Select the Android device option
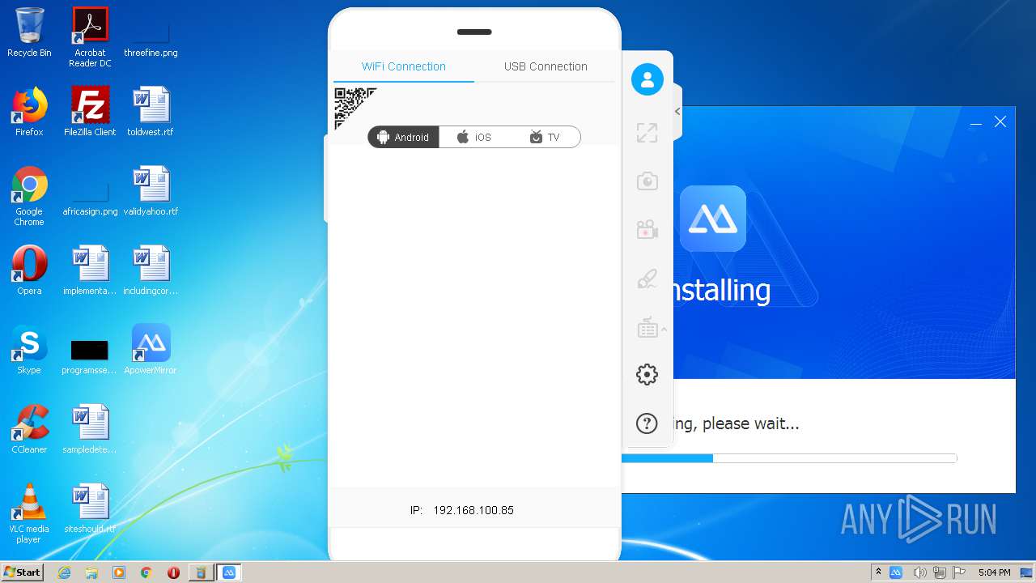This screenshot has width=1036, height=583. 404,137
